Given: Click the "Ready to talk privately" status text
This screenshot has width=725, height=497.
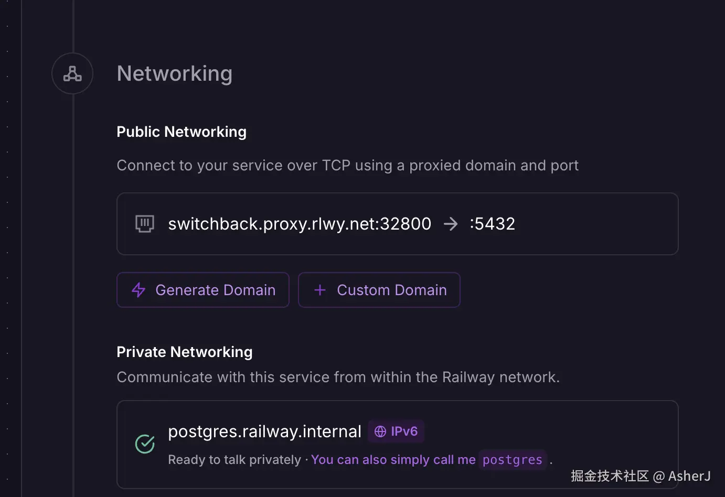Looking at the screenshot, I should [x=234, y=460].
